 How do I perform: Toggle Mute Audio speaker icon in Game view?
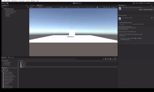(x=104, y=7)
